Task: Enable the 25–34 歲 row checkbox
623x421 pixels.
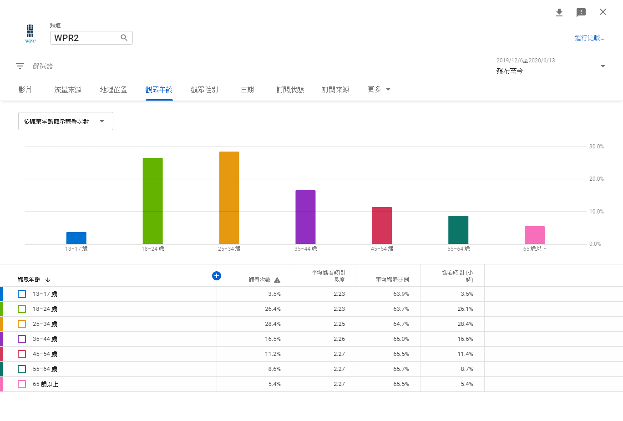Action: pos(22,324)
